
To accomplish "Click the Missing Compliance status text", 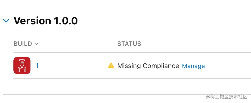I will [x=148, y=66].
